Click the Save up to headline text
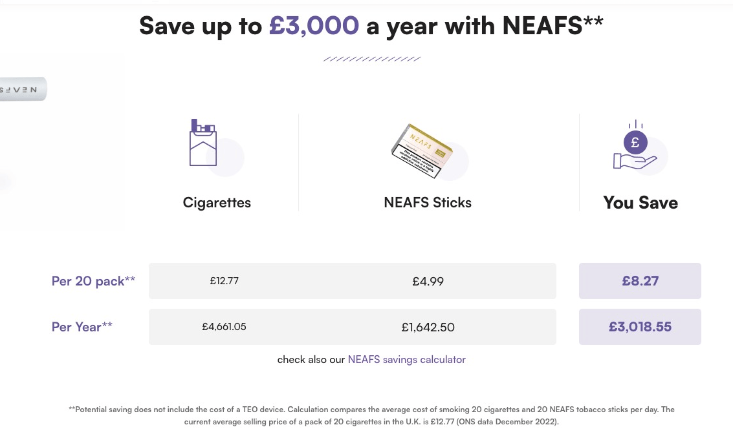This screenshot has height=436, width=733. (x=201, y=26)
